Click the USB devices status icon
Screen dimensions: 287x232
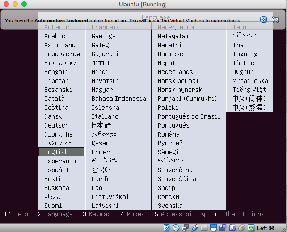point(195,228)
